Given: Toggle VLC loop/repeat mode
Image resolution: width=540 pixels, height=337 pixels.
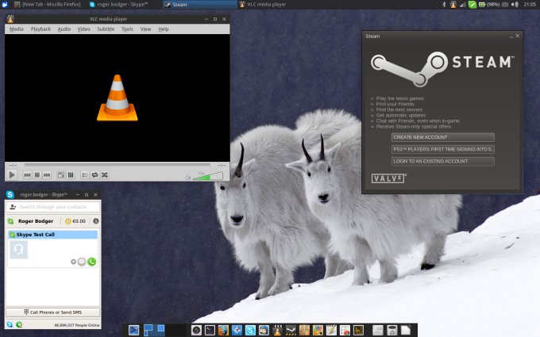Looking at the screenshot, I should 95,174.
